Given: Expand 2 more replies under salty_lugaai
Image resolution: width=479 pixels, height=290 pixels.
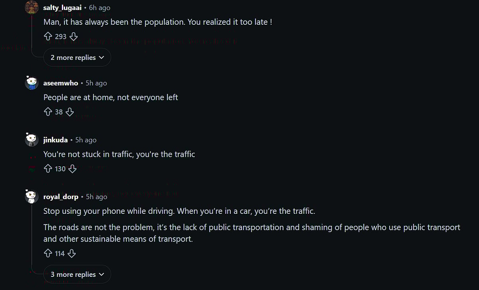Looking at the screenshot, I should click(77, 58).
